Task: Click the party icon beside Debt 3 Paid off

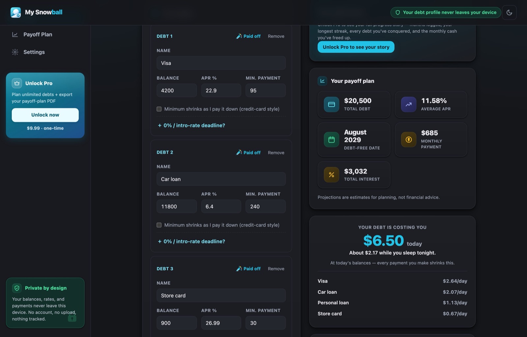Action: coord(239,269)
